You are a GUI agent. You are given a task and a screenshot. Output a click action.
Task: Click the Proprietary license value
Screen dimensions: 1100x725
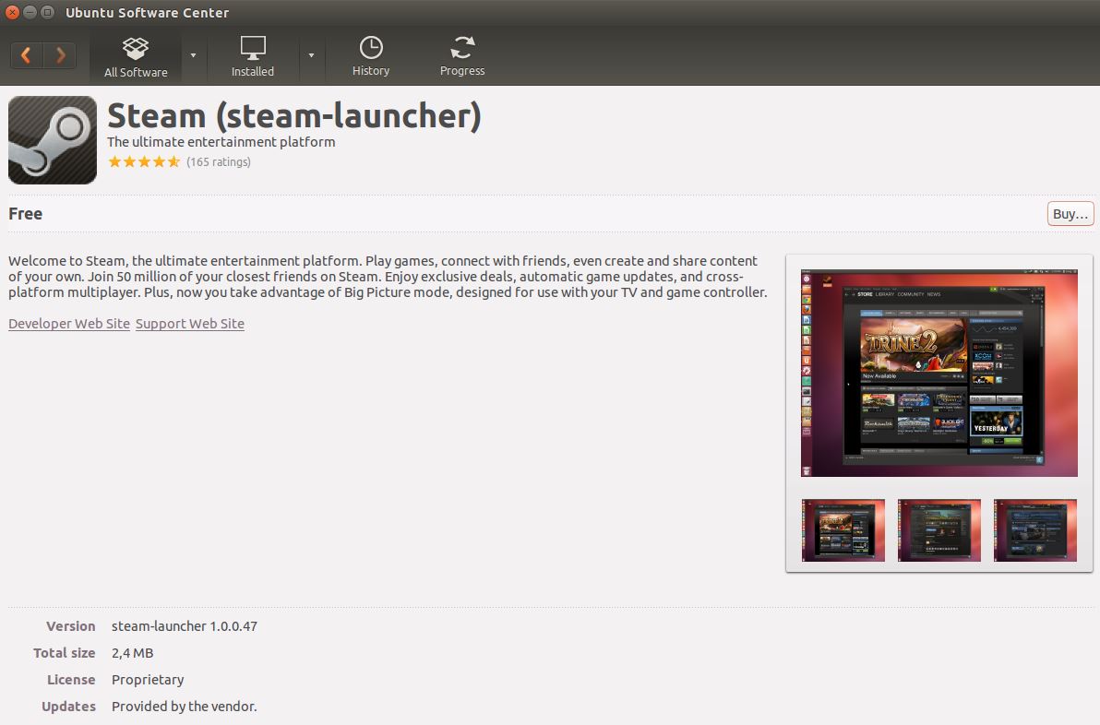[x=148, y=680]
